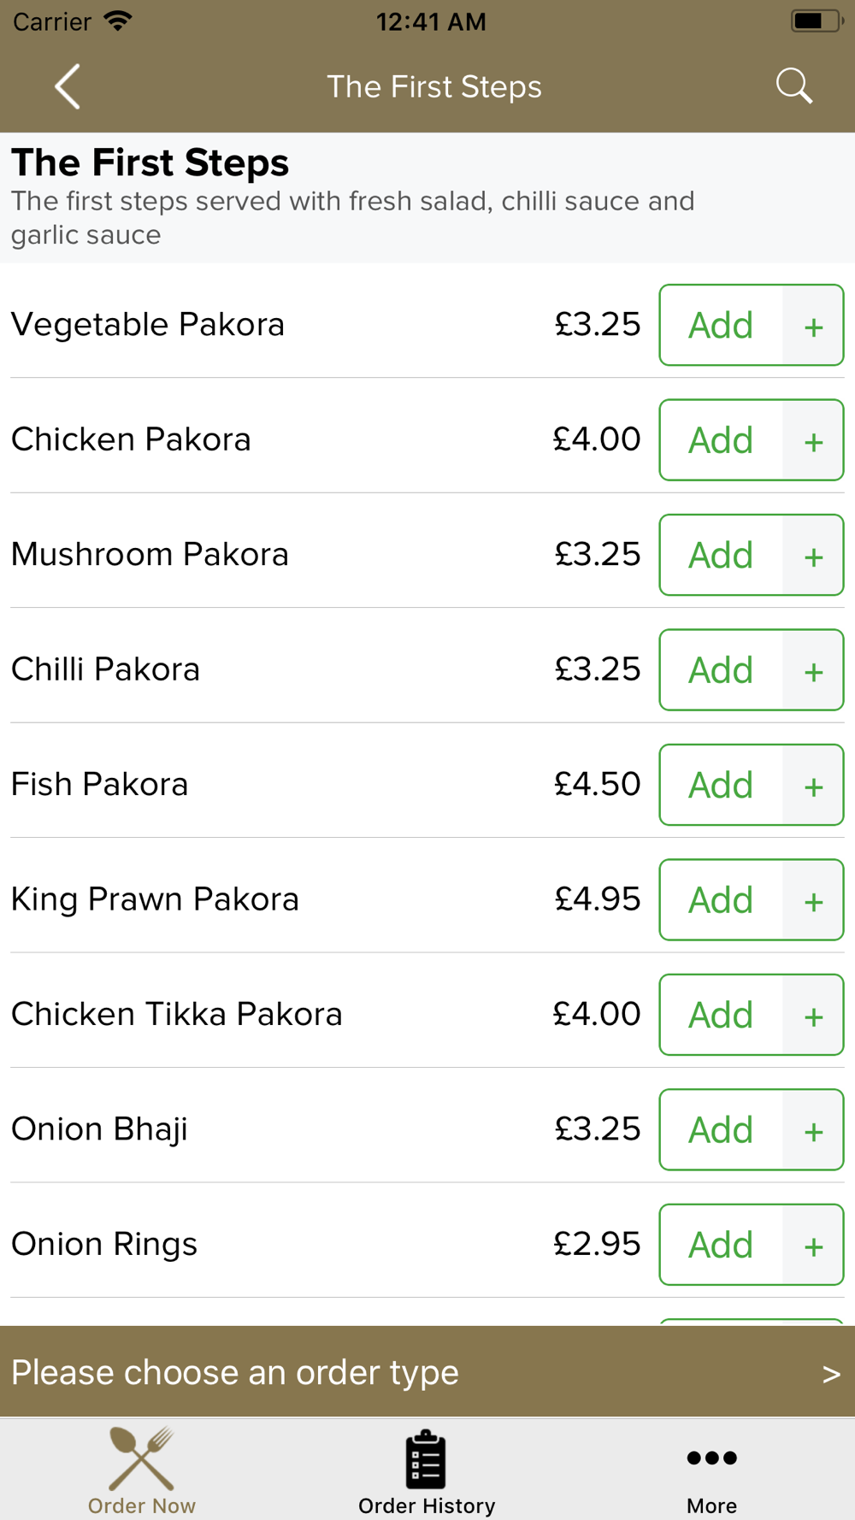Hit the plus icon for Onion Rings
Image resolution: width=855 pixels, height=1520 pixels.
click(x=813, y=1246)
